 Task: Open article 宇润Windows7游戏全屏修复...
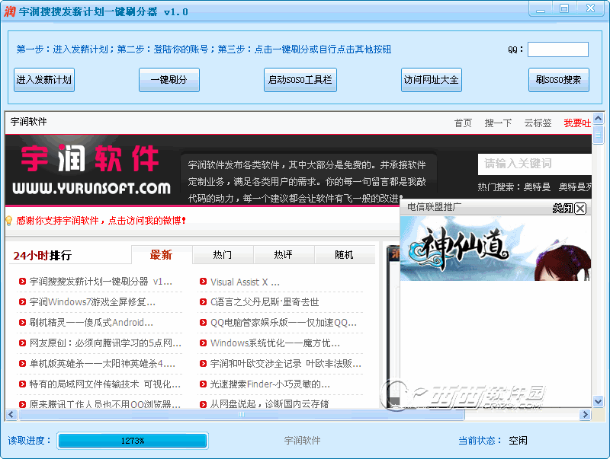pyautogui.click(x=92, y=302)
